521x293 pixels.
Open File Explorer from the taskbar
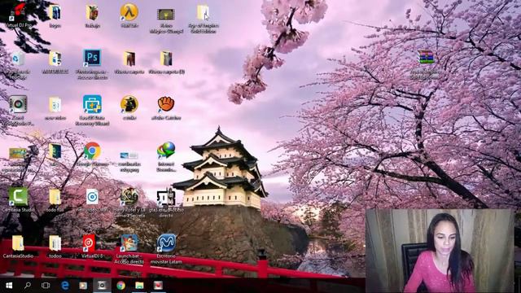coord(139,286)
